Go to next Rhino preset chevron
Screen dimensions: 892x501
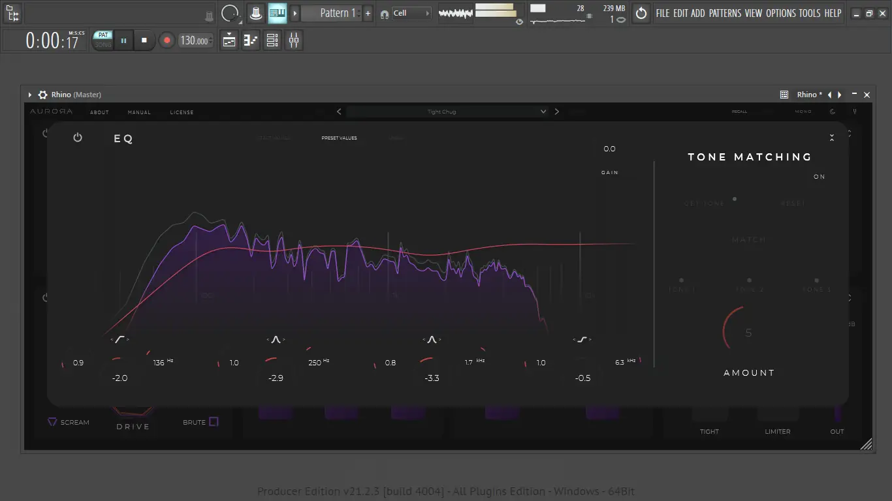pyautogui.click(x=556, y=112)
